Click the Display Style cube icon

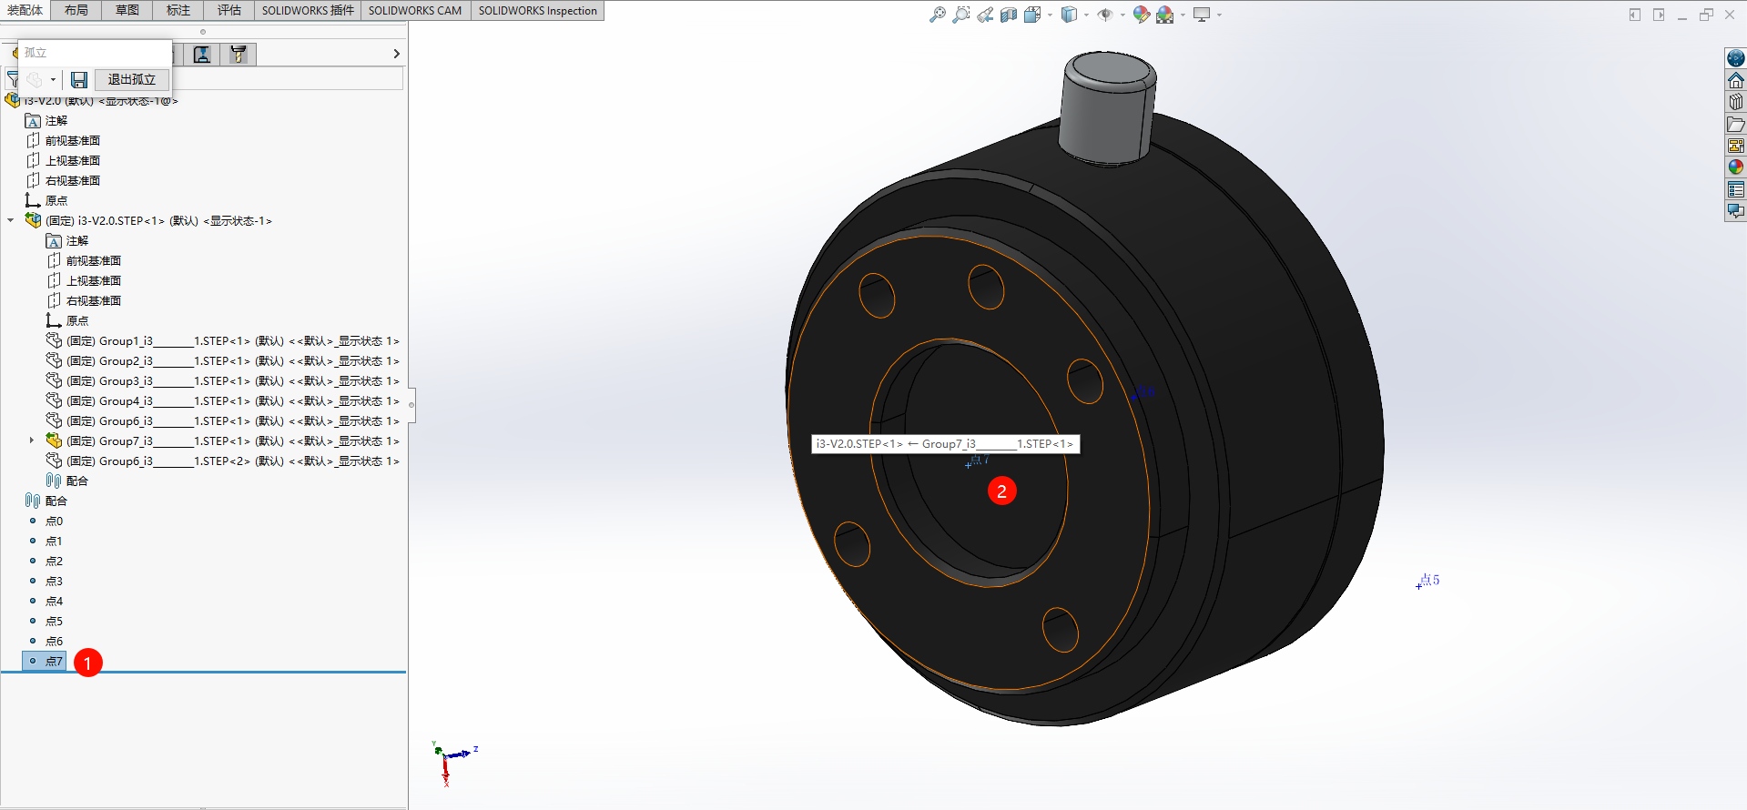pos(1070,15)
